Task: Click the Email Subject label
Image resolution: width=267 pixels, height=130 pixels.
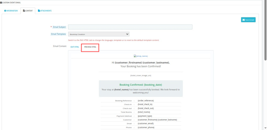Action: coord(59,27)
